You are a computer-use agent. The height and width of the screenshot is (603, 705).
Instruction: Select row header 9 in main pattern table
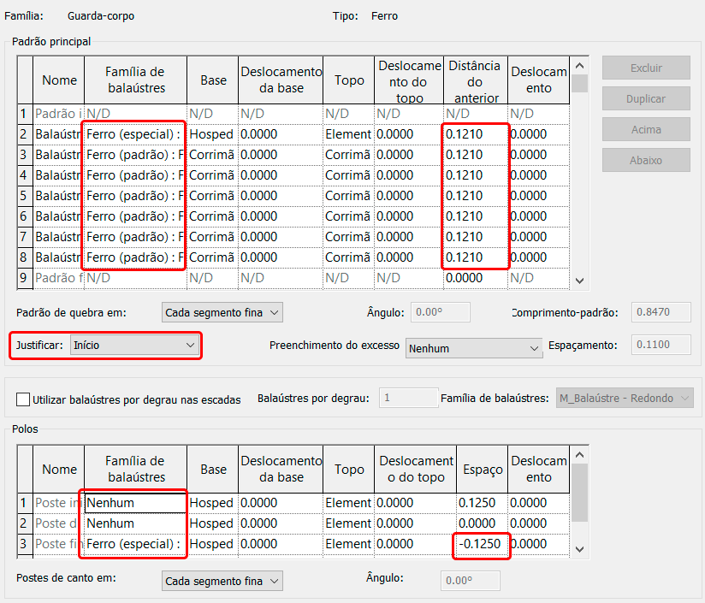click(x=25, y=278)
